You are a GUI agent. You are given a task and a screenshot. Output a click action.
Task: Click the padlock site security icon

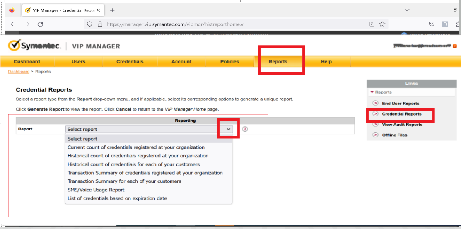pos(100,24)
